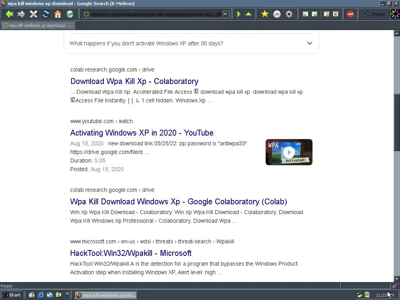Click the red ABP adblock icon
Image resolution: width=400 pixels, height=300 pixels.
pyautogui.click(x=350, y=14)
